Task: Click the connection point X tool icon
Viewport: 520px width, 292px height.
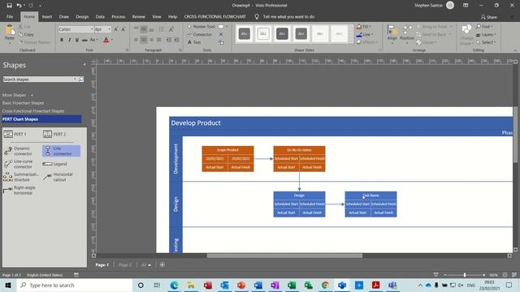Action: pyautogui.click(x=221, y=34)
